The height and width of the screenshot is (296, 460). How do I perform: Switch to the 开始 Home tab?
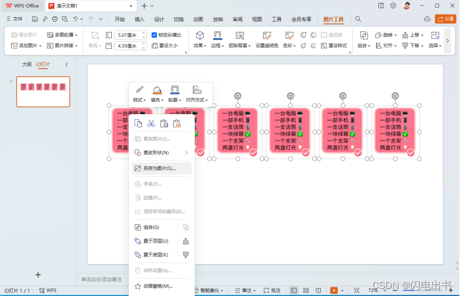(120, 19)
